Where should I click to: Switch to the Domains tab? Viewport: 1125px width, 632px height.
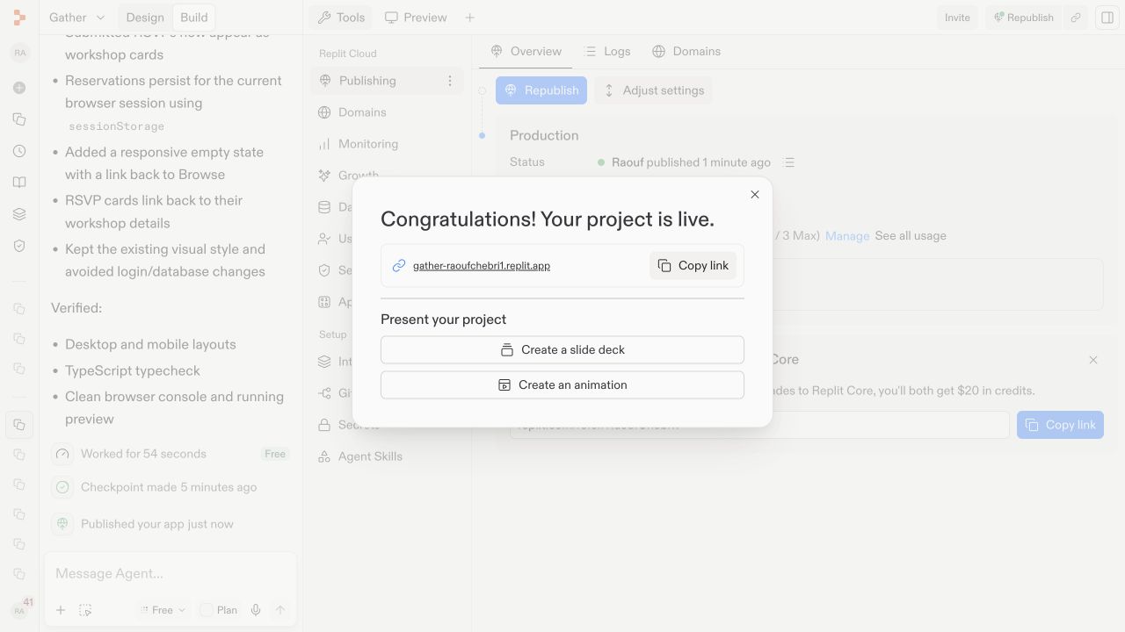(686, 51)
